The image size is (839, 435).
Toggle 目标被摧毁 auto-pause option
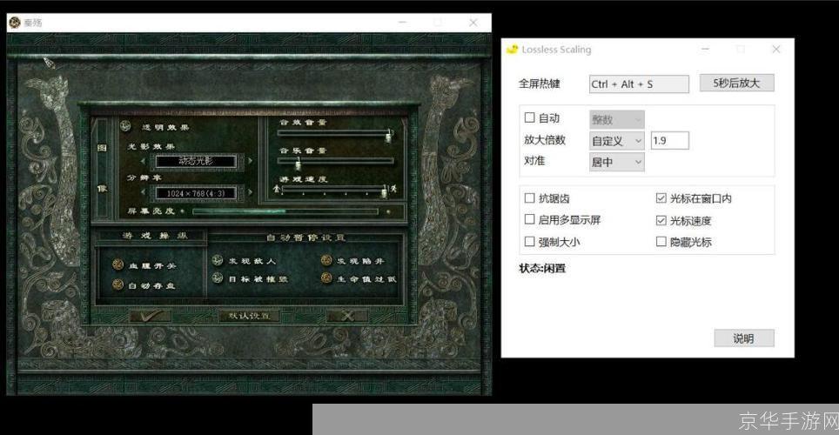tap(218, 278)
